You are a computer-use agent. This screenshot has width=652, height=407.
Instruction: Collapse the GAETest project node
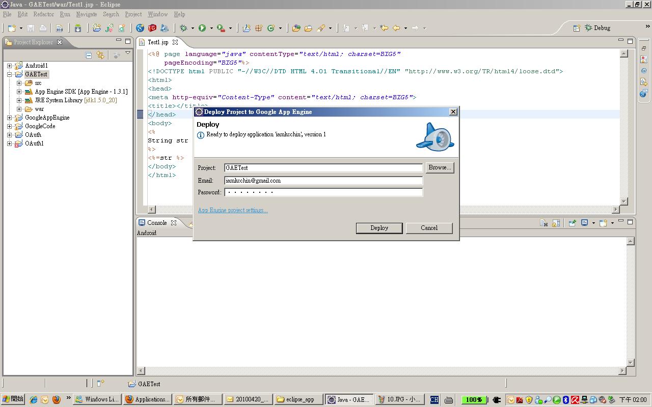tap(9, 74)
